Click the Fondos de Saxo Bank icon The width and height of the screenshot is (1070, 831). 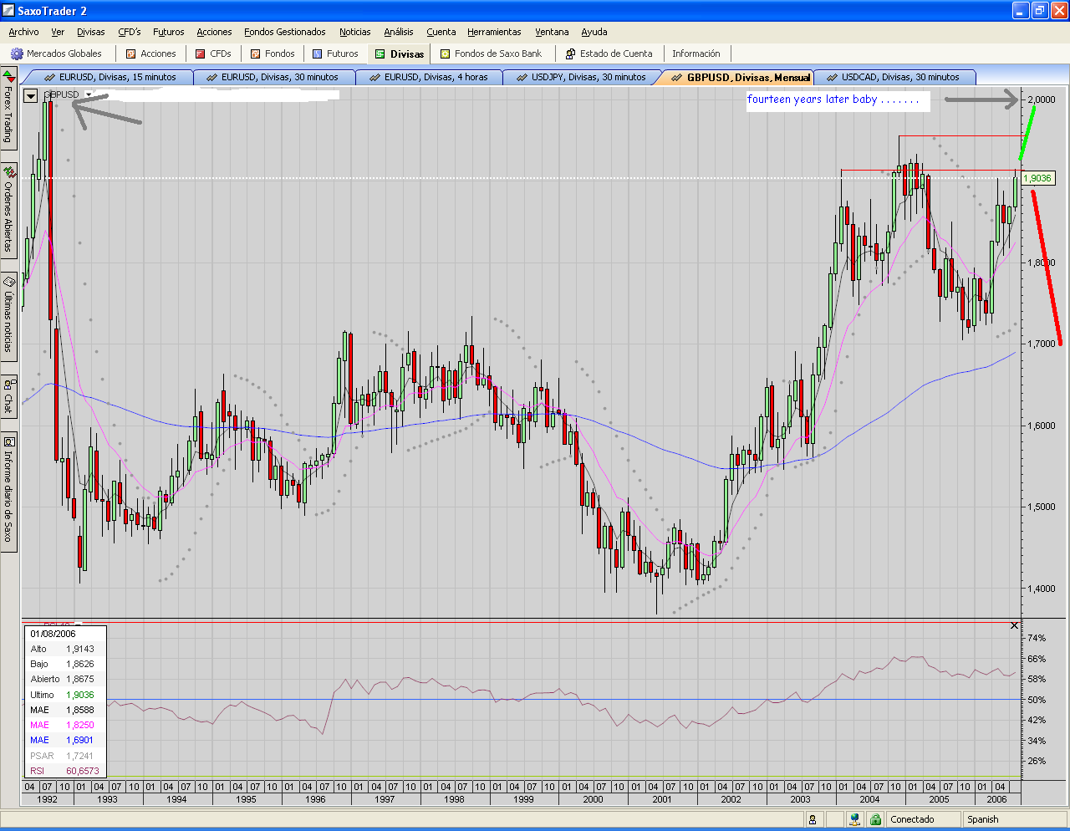[446, 54]
